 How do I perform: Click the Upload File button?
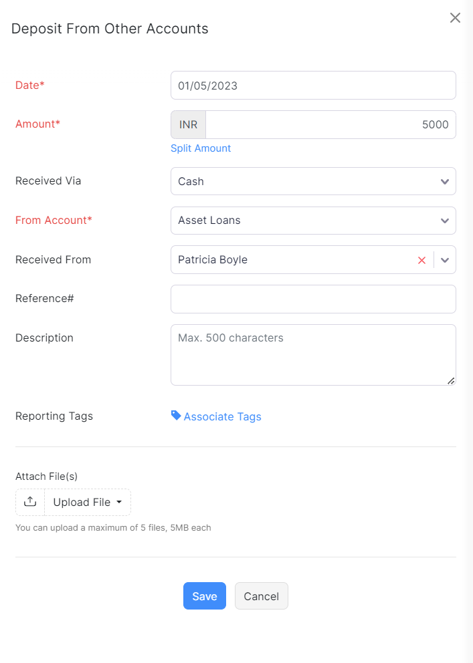pyautogui.click(x=82, y=502)
